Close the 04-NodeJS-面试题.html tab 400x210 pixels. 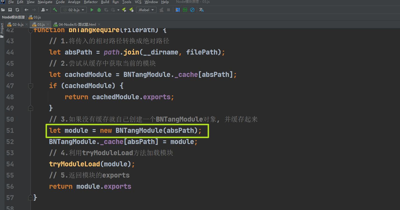(99, 25)
